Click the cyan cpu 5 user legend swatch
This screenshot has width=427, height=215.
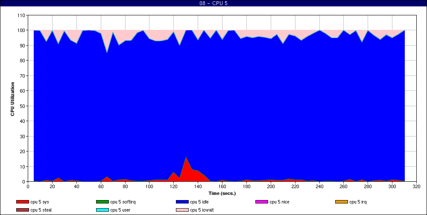coord(102,210)
